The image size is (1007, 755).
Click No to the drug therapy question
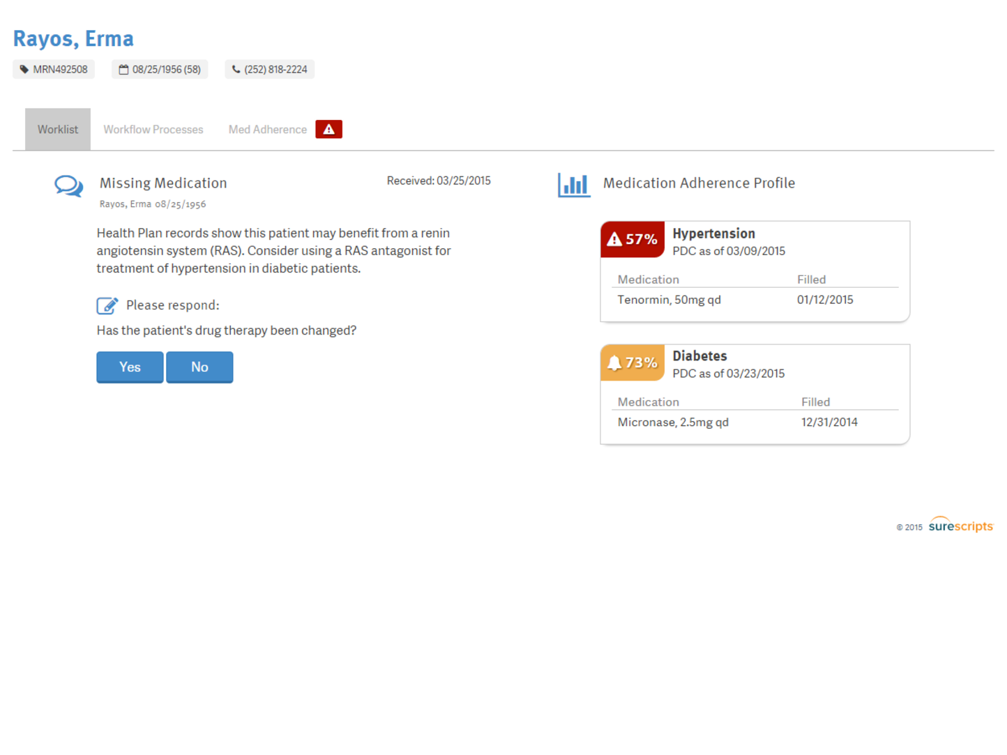click(x=199, y=367)
